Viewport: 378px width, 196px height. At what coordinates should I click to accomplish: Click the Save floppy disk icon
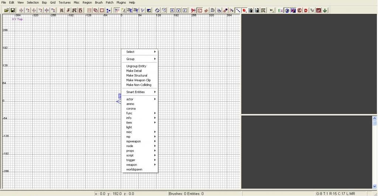[13, 10]
